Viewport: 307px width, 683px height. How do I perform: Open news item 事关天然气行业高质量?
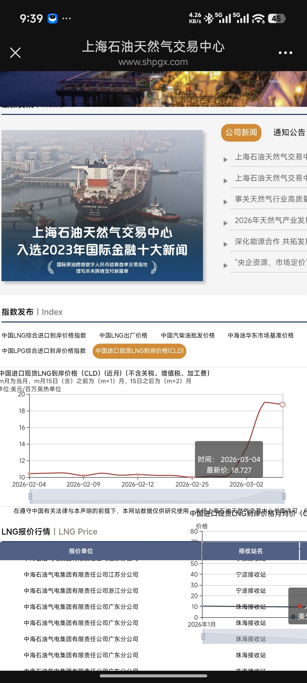pos(270,199)
